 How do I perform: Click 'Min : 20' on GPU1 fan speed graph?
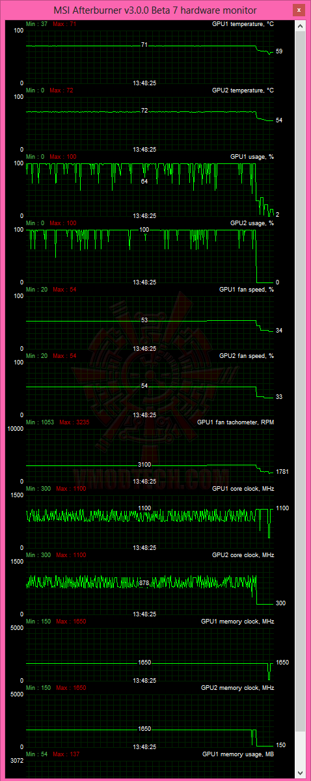(36, 290)
